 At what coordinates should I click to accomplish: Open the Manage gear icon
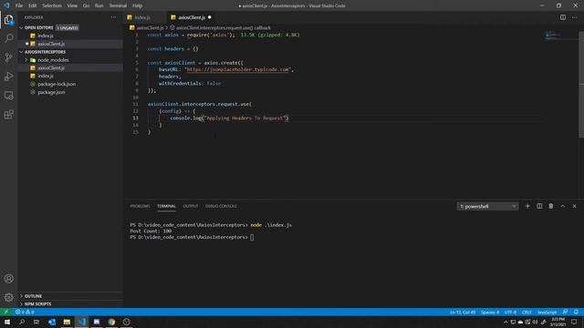point(8,297)
